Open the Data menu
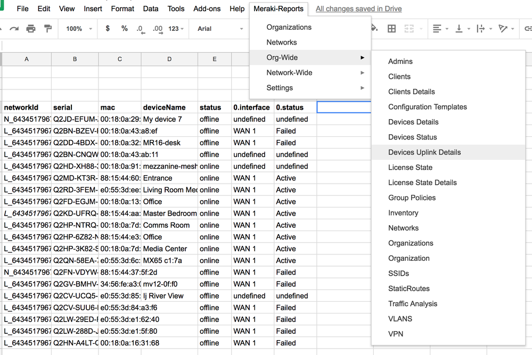Viewport: 532px width, 355px height. click(151, 9)
